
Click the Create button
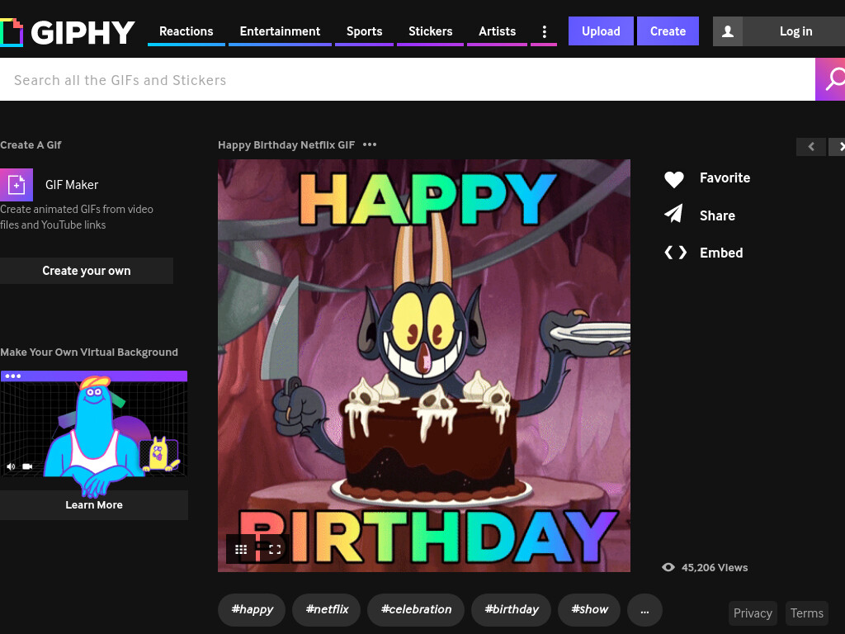click(x=668, y=31)
